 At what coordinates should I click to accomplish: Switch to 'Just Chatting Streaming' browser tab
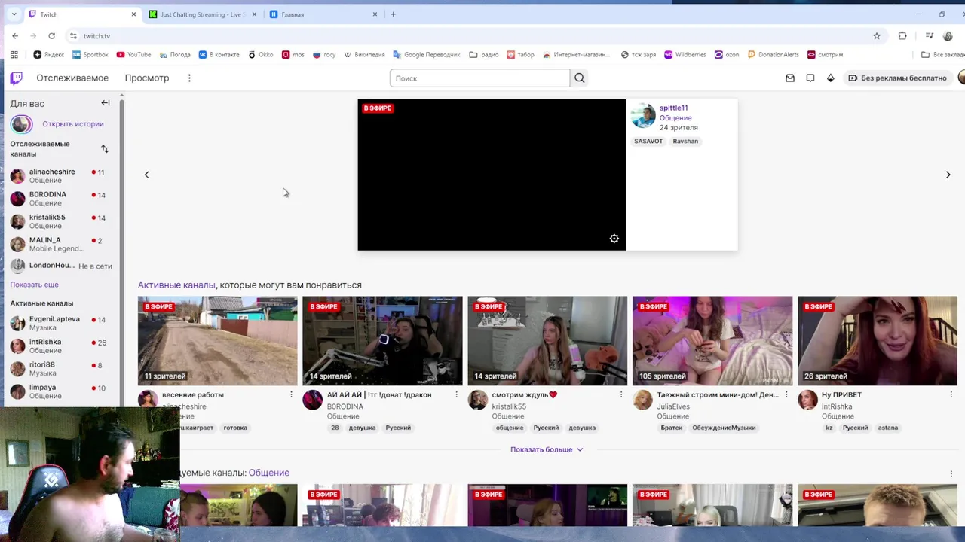coord(202,14)
